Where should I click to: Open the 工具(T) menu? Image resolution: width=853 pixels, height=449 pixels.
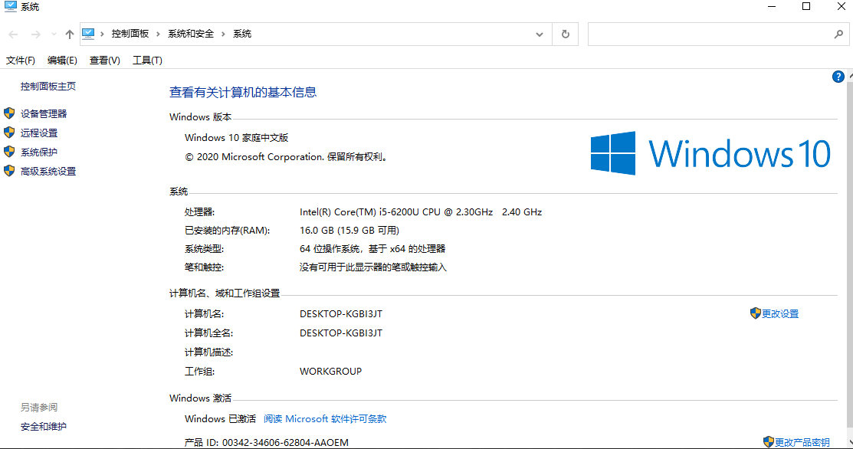[x=147, y=61]
